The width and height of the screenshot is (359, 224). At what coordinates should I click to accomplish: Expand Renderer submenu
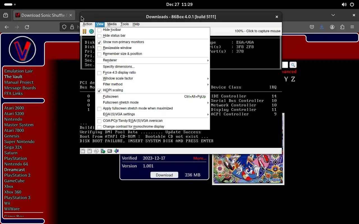(x=153, y=60)
